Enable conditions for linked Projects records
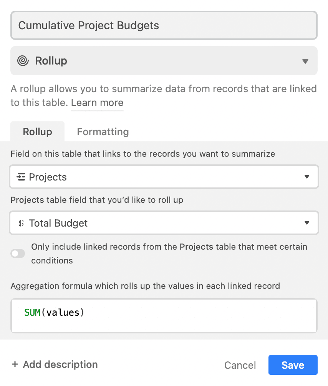Viewport: 328px width, 386px height. [18, 253]
